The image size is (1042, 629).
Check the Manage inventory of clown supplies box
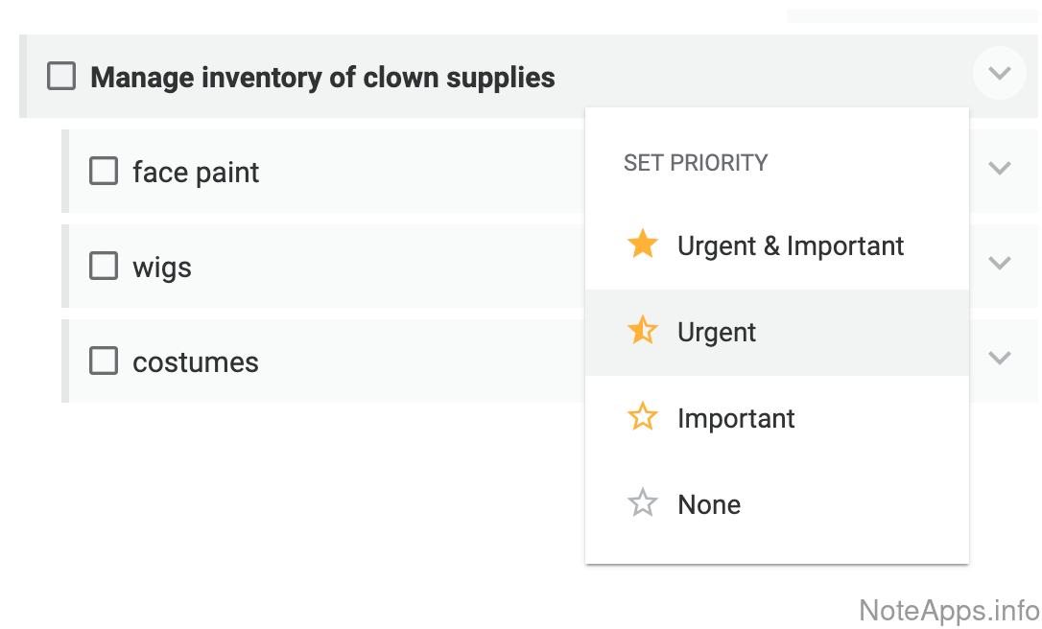coord(61,76)
